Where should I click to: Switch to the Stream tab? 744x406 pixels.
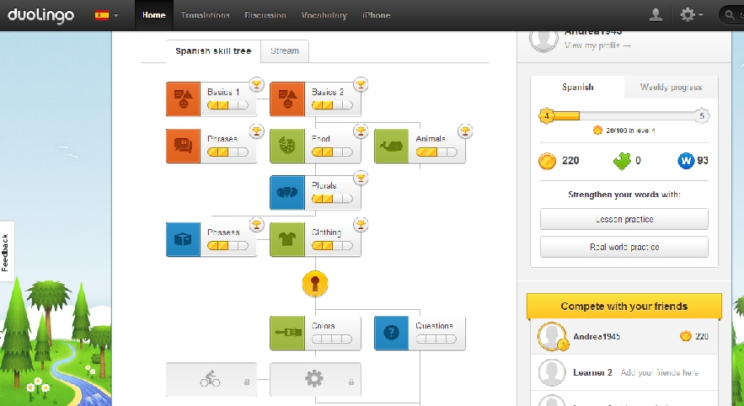click(x=285, y=51)
